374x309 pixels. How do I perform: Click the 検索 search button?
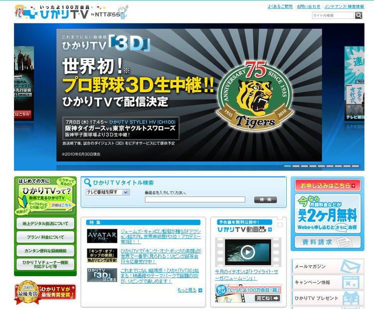click(265, 200)
